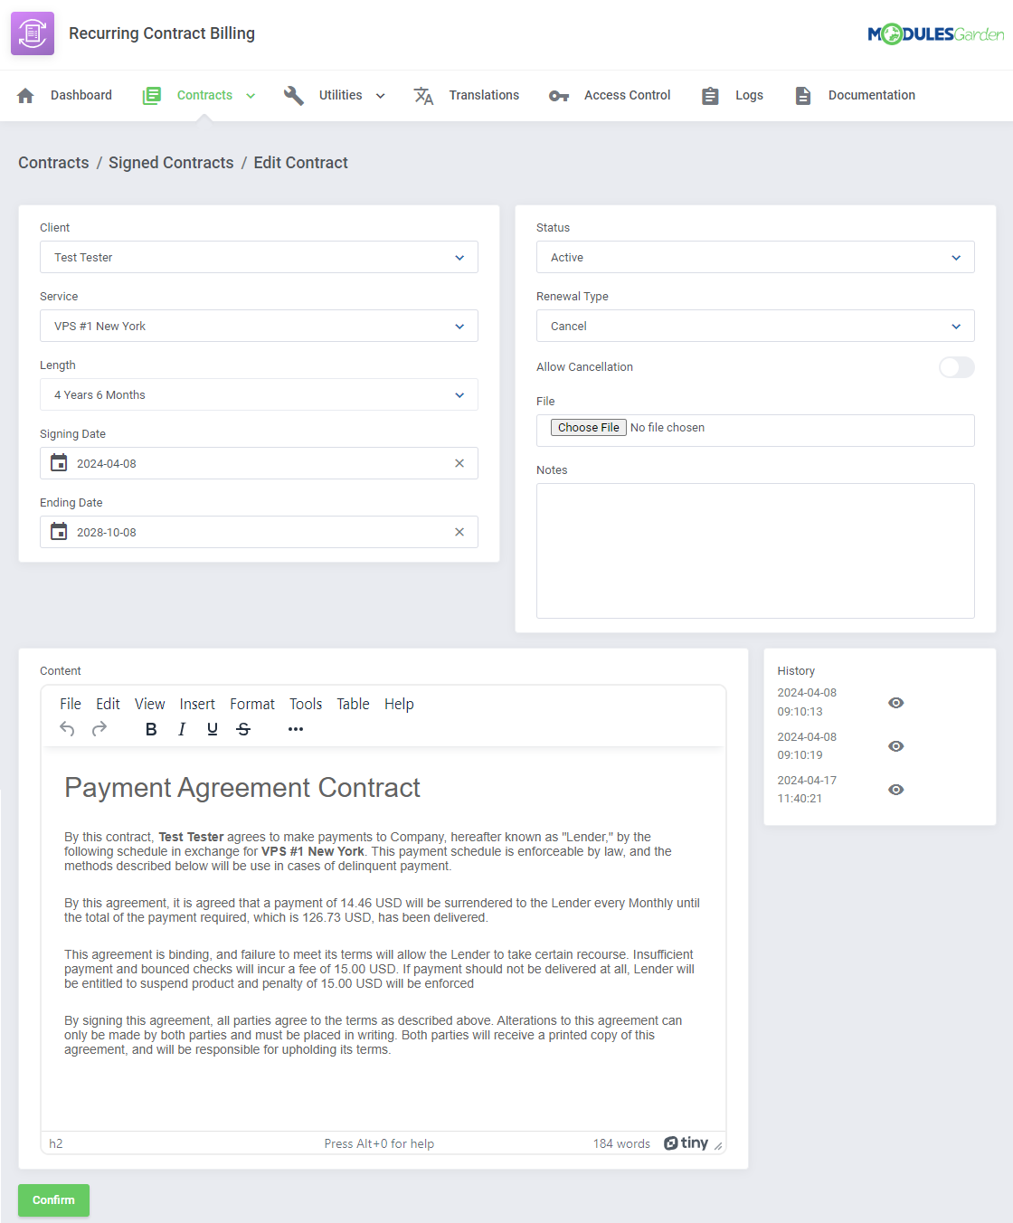1013x1223 pixels.
Task: Click the Contracts document icon
Action: 152,95
